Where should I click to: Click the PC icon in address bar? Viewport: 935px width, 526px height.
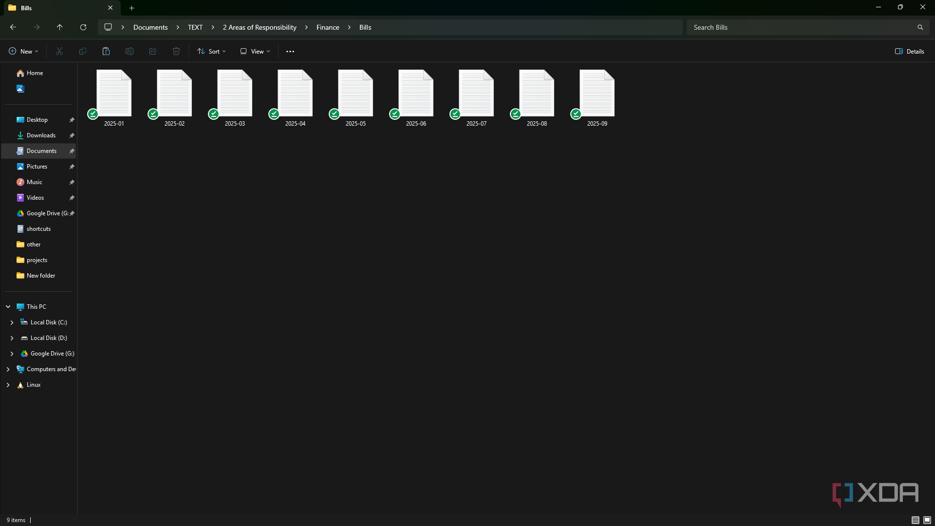point(108,27)
